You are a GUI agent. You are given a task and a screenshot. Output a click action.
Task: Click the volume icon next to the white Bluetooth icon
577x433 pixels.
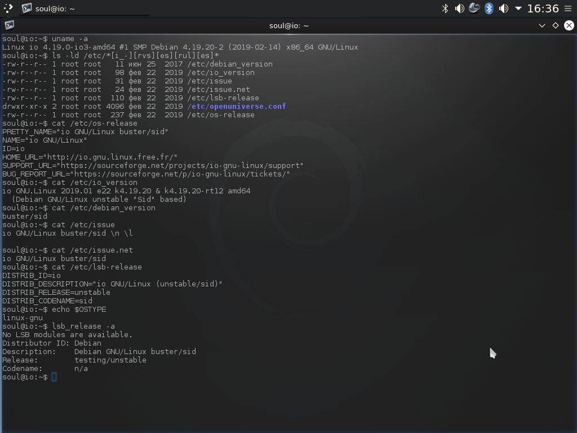(459, 8)
